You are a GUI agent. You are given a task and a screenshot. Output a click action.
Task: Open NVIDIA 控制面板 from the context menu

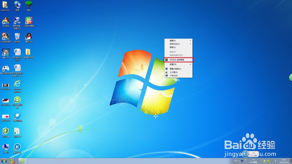179,60
